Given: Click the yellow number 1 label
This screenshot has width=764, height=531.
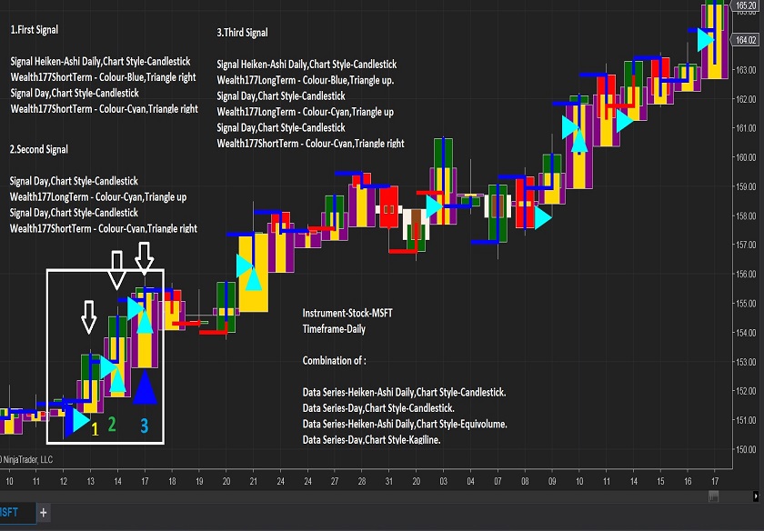Looking at the screenshot, I should coord(95,427).
